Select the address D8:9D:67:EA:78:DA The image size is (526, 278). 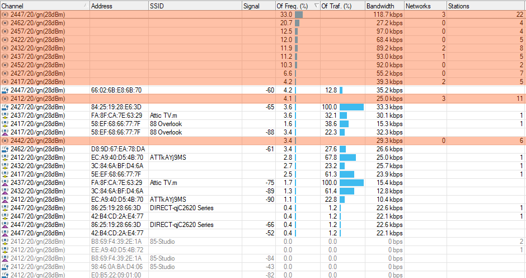(x=118, y=149)
